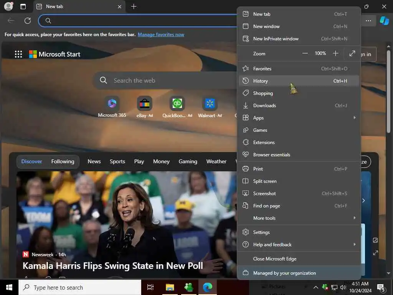393x295 pixels.
Task: Expand the More tools submenu
Action: pyautogui.click(x=299, y=218)
